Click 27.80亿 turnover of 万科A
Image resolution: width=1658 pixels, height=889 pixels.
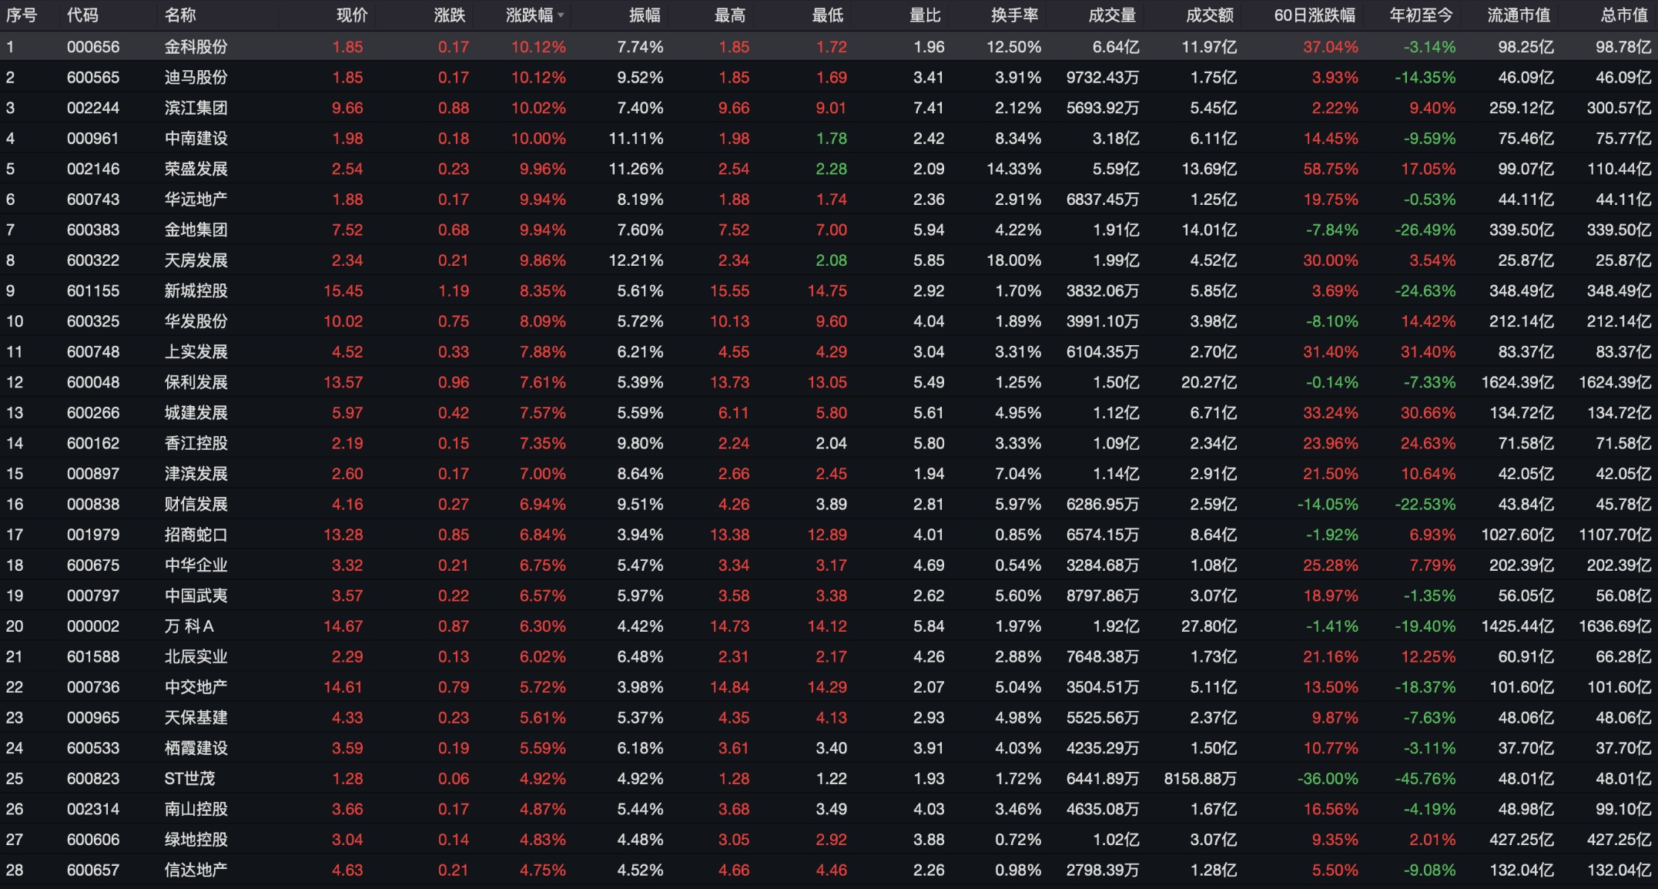pyautogui.click(x=1209, y=626)
